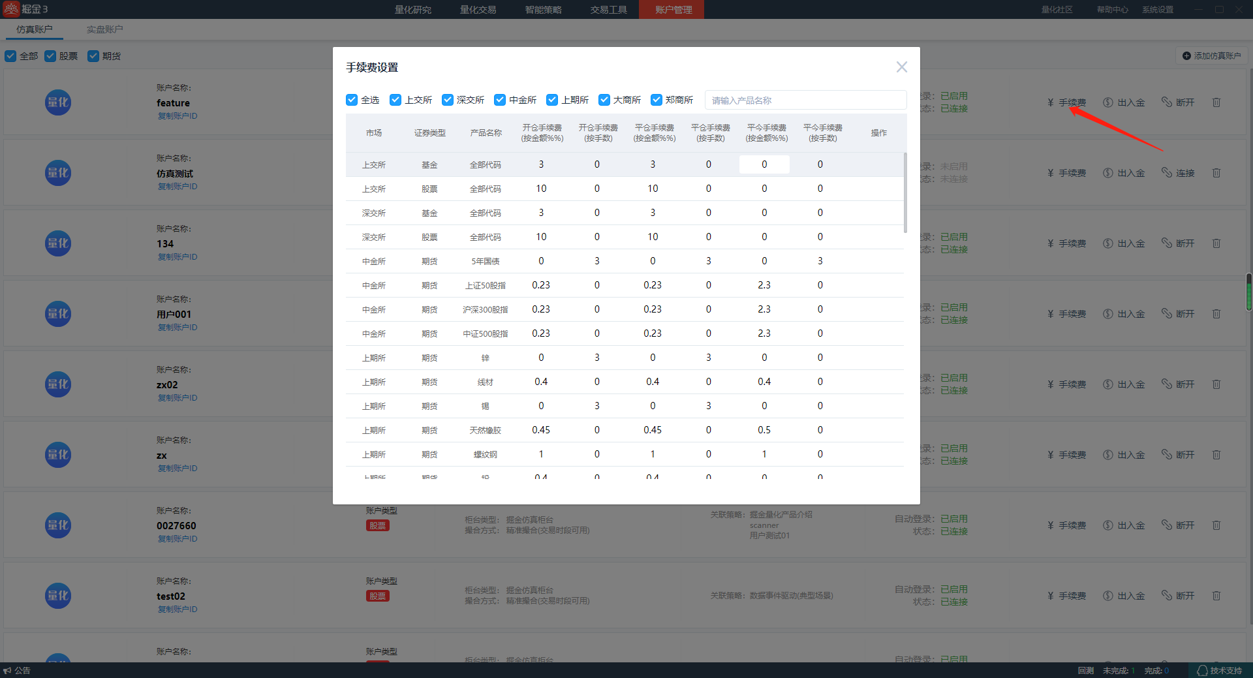
Task: Open 手续费 for the 用户001 account
Action: click(1066, 314)
